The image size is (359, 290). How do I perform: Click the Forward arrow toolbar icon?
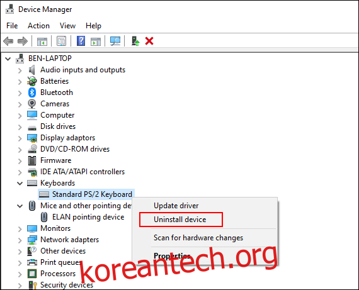pos(23,42)
